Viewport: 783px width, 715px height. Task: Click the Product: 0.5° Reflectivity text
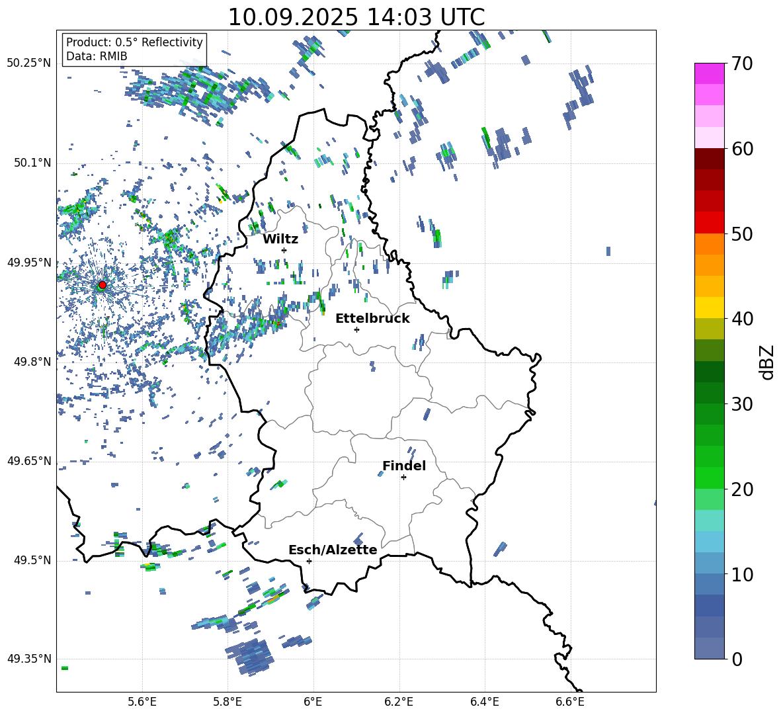[x=134, y=42]
